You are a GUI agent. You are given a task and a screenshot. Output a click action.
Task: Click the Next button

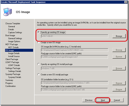click(x=103, y=100)
